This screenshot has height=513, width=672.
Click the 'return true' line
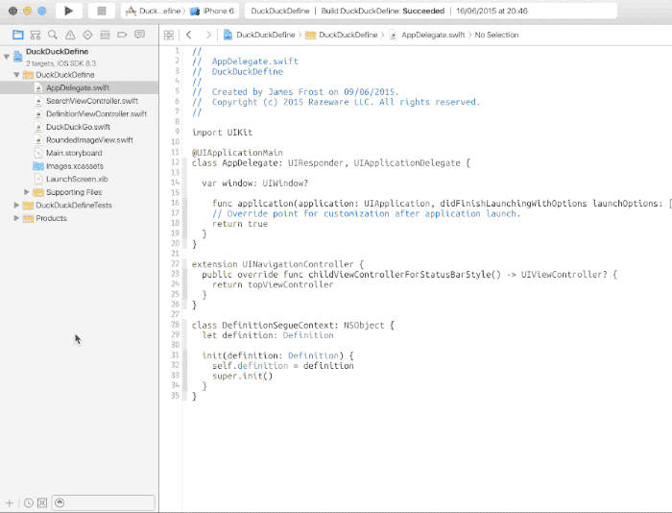[240, 224]
